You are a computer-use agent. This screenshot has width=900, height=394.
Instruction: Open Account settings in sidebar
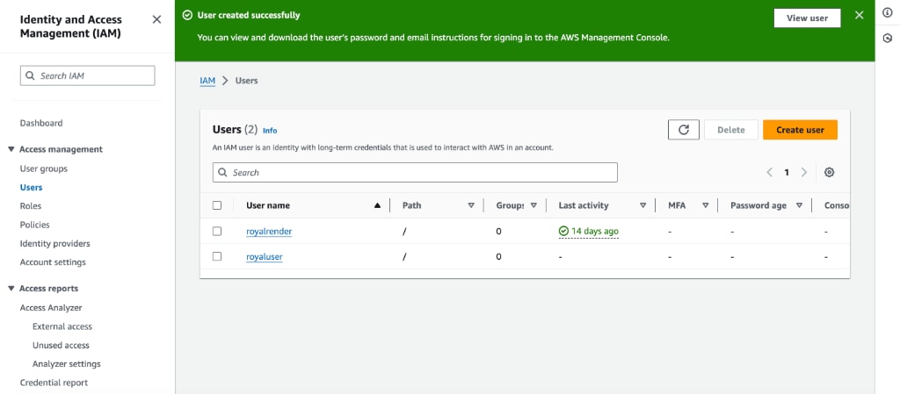pos(53,262)
